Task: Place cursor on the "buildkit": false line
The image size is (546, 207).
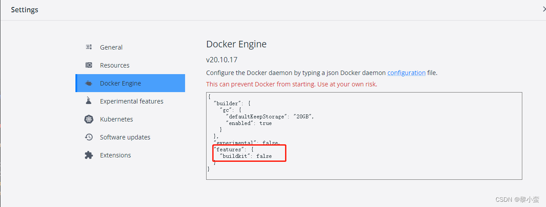Action: (x=246, y=156)
